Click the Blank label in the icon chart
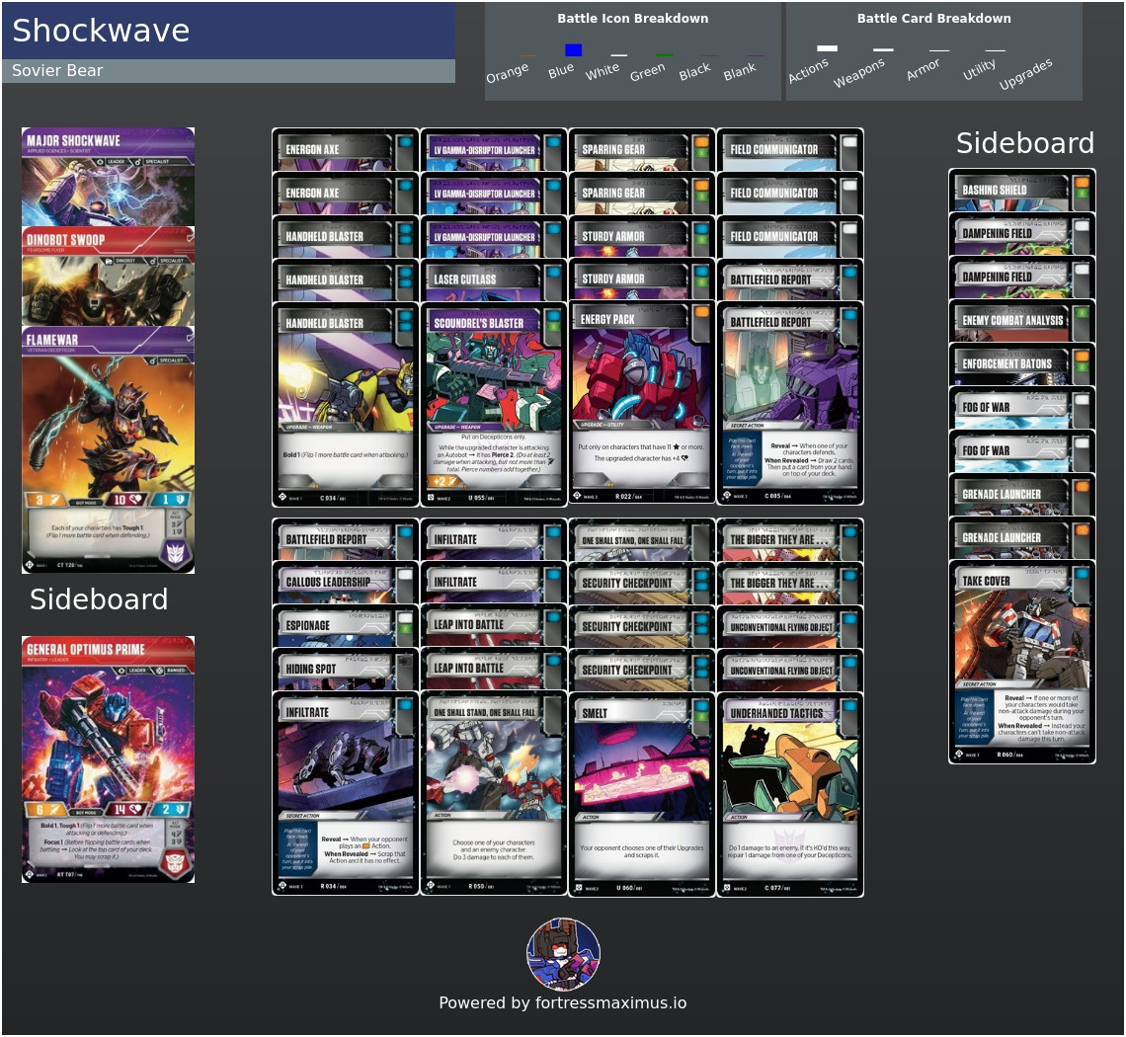 click(740, 71)
